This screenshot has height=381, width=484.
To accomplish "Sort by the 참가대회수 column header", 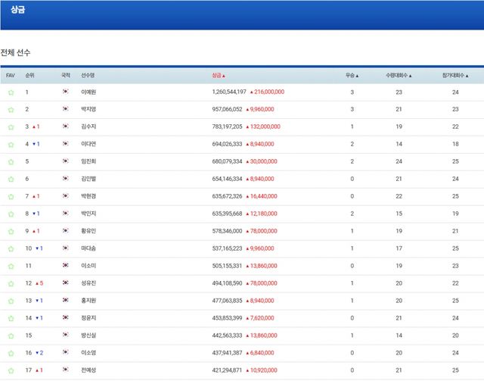I will click(x=455, y=76).
